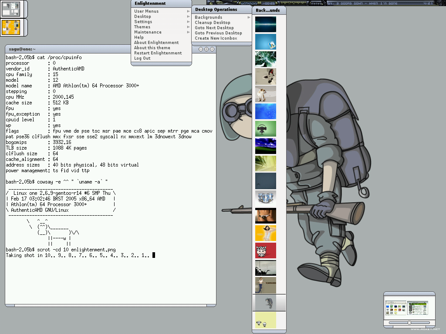Choose the glass cylinders background thumbnail
Image resolution: width=446 pixels, height=334 pixels.
tap(265, 198)
